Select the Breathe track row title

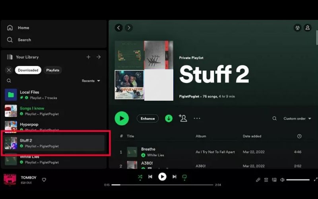click(148, 149)
